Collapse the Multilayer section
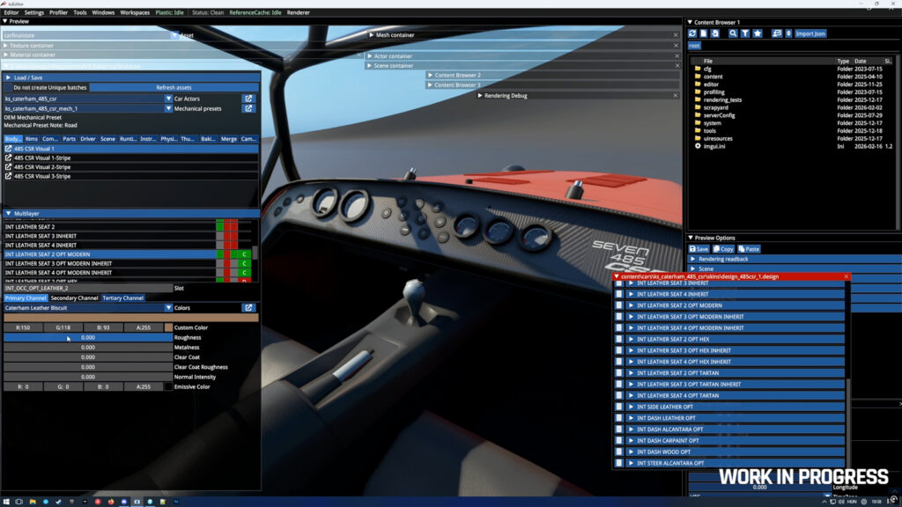The width and height of the screenshot is (902, 507). coord(8,212)
